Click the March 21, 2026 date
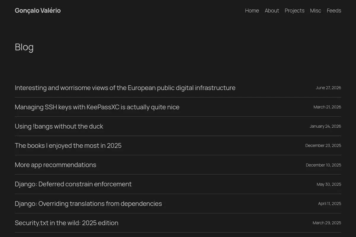 pos(327,107)
